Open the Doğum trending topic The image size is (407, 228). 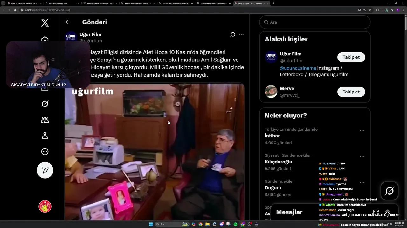pos(273,187)
